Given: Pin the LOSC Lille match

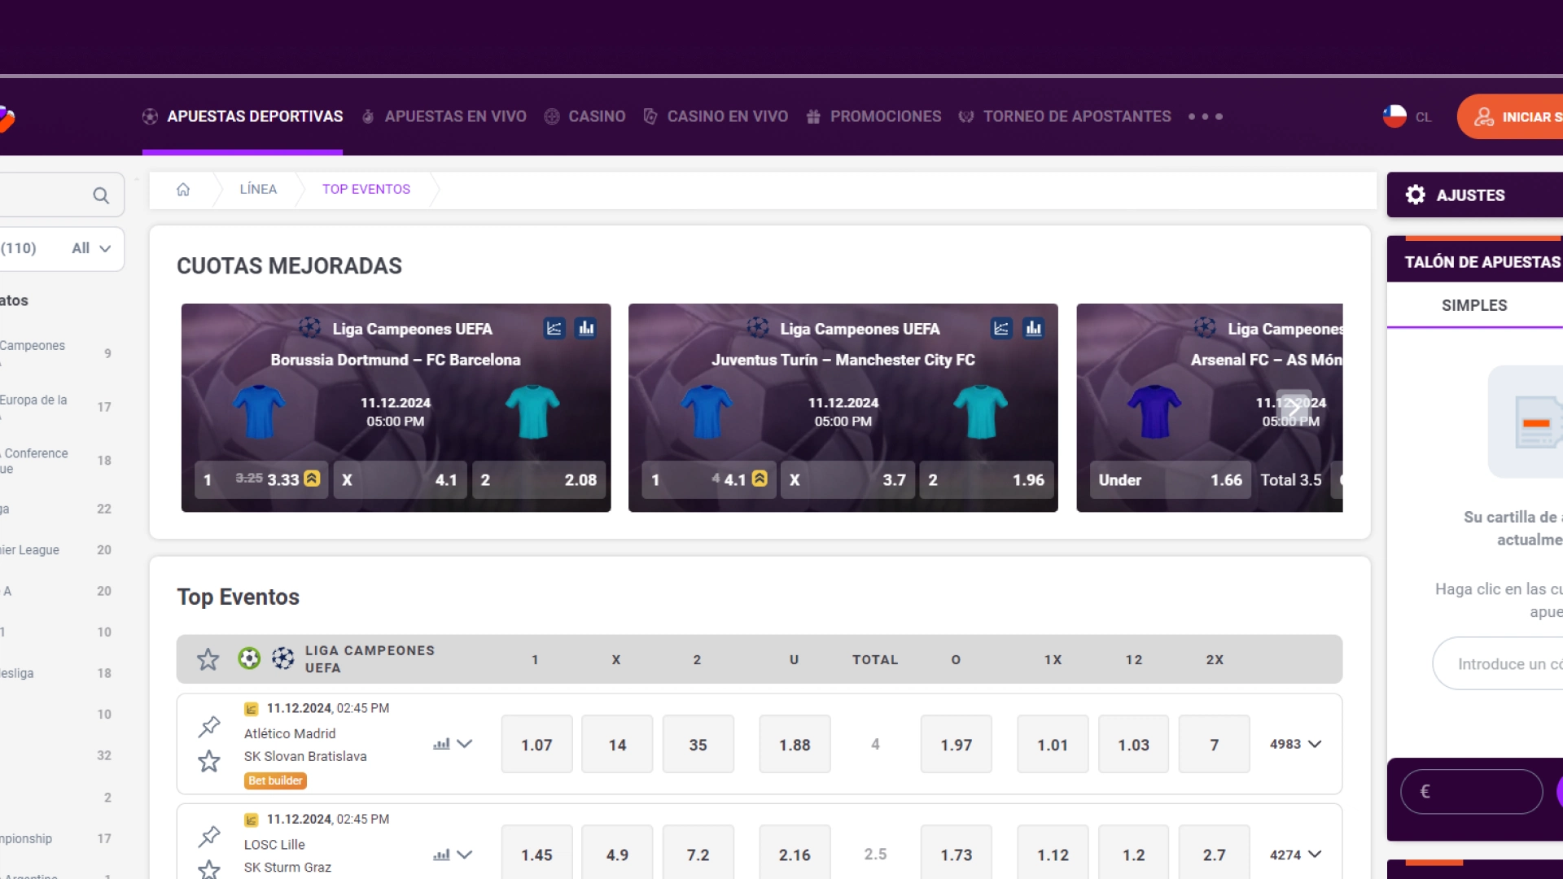Looking at the screenshot, I should (209, 836).
